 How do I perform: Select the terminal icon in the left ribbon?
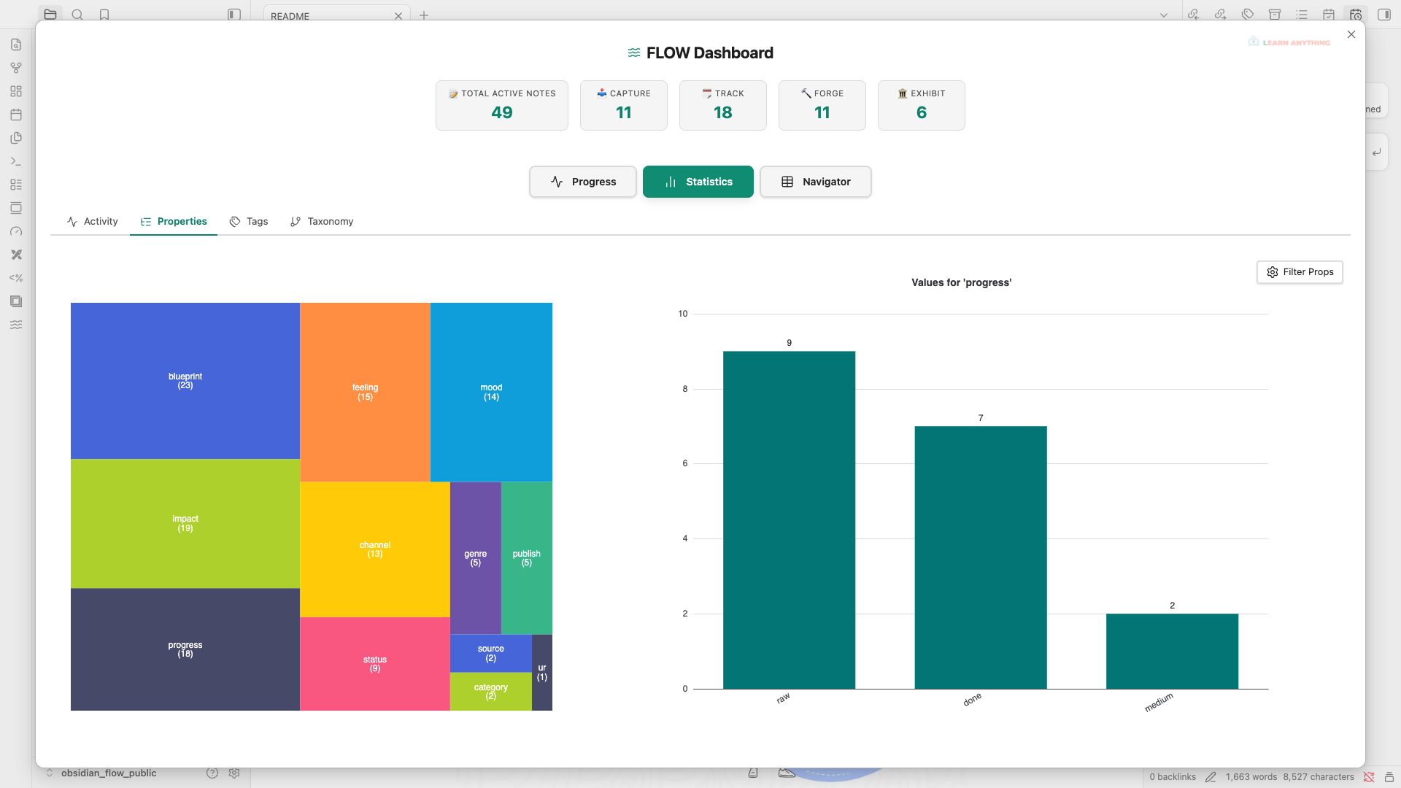coord(16,161)
